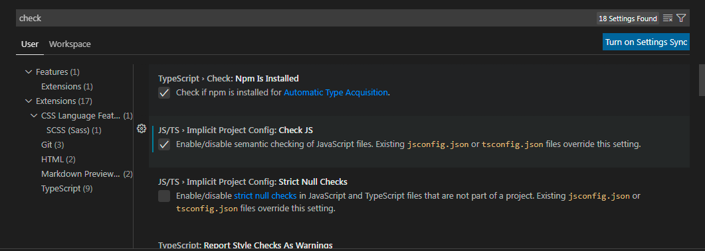705x251 pixels.
Task: Switch to the Workspace settings tab
Action: [x=70, y=44]
